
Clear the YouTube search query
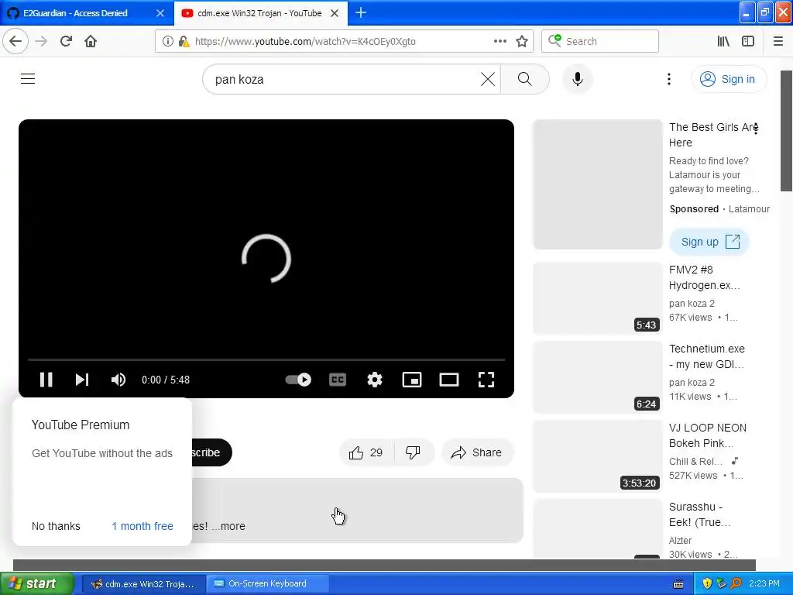(488, 80)
